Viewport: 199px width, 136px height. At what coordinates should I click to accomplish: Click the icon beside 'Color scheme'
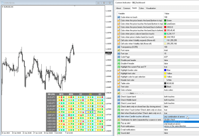pos(119,90)
